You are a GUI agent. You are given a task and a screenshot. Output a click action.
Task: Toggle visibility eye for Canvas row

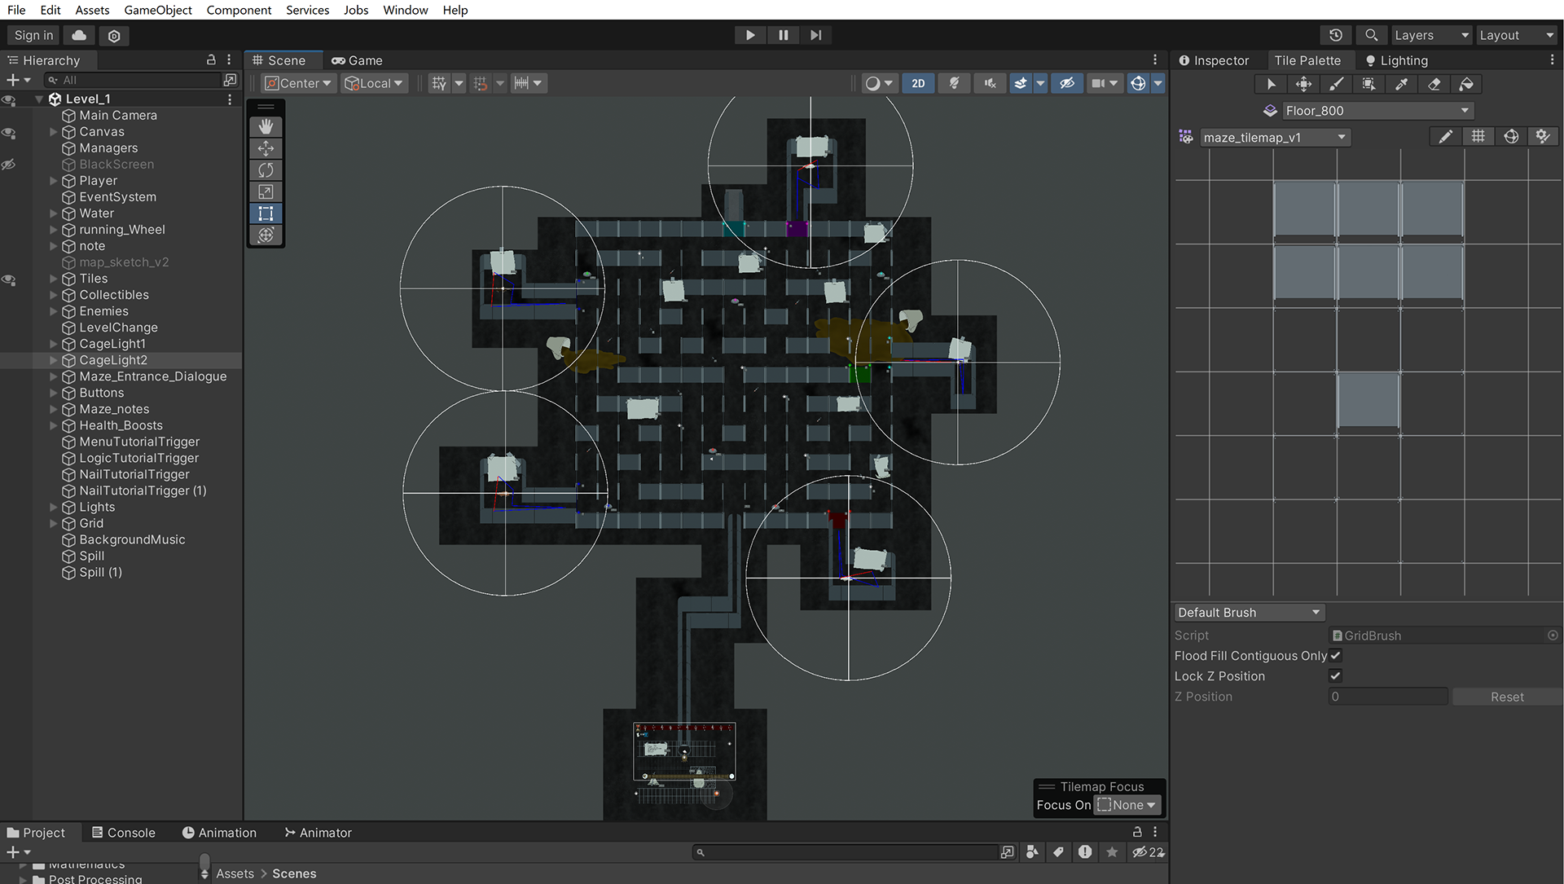[x=9, y=132]
